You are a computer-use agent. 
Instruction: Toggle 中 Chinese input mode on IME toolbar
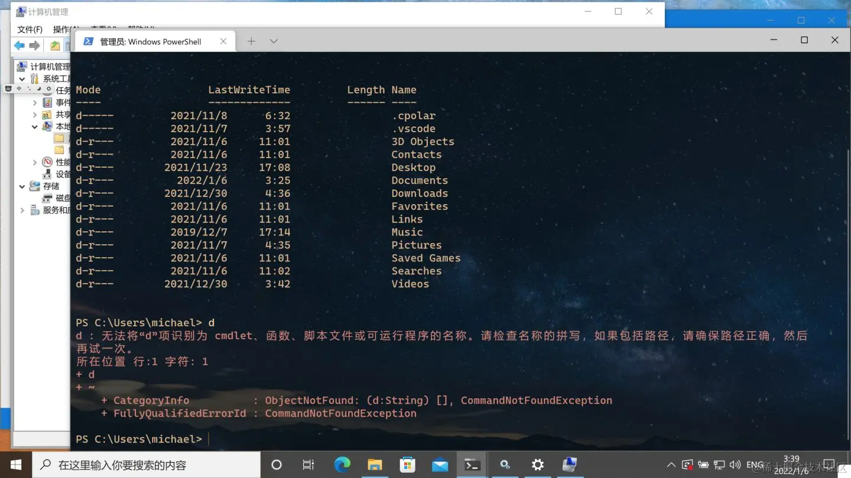tap(19, 89)
